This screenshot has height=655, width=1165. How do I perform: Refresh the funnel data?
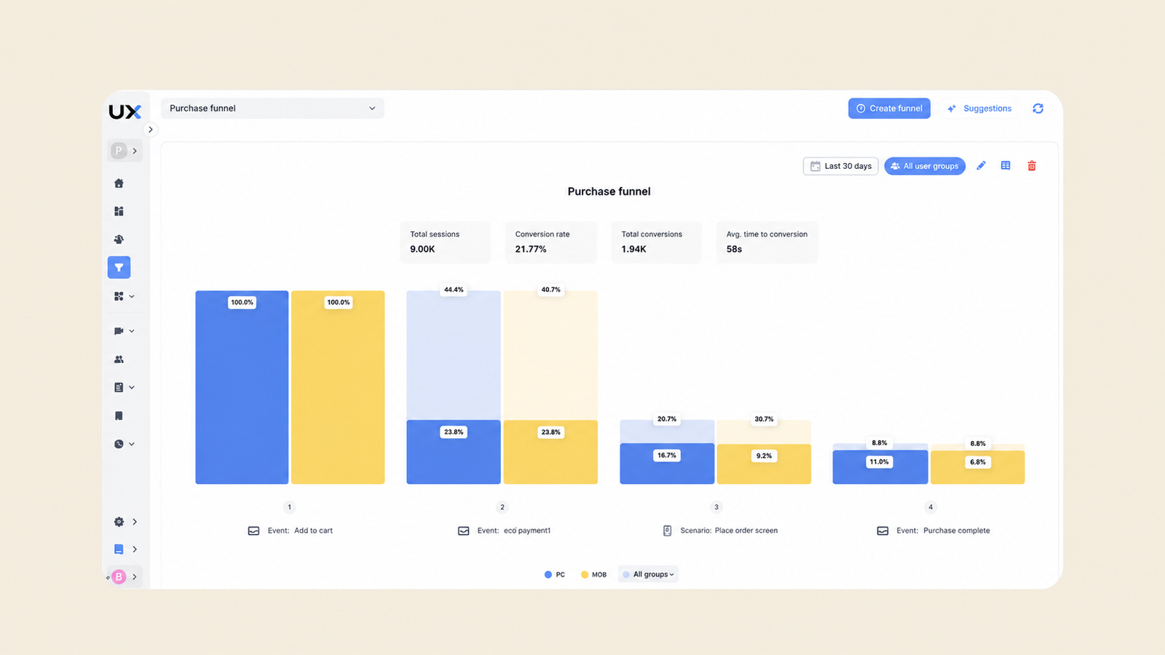tap(1038, 108)
